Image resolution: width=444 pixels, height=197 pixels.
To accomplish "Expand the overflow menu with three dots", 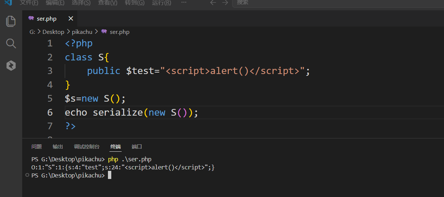I will pyautogui.click(x=184, y=3).
